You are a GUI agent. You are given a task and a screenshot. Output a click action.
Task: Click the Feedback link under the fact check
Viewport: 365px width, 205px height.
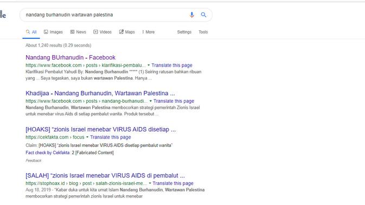(33, 161)
